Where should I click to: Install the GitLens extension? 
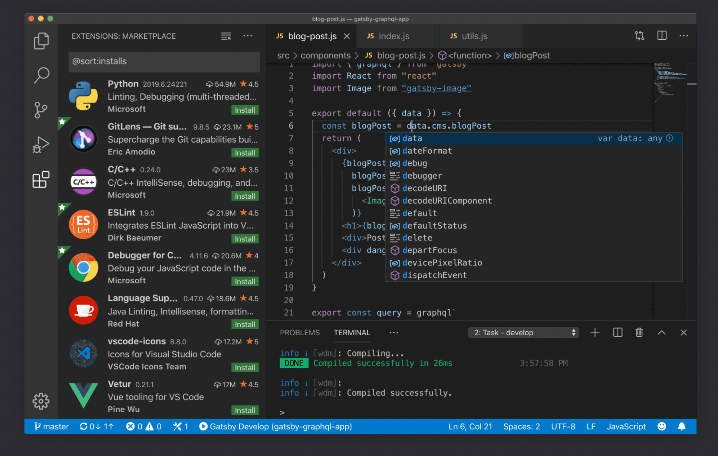245,153
